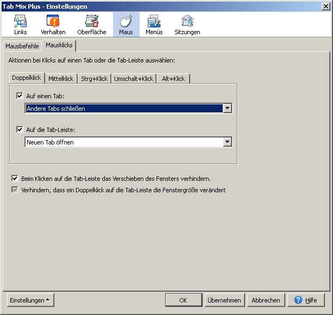Close the Tab Mix Plus dialog
The height and width of the screenshot is (315, 333).
pyautogui.click(x=326, y=7)
